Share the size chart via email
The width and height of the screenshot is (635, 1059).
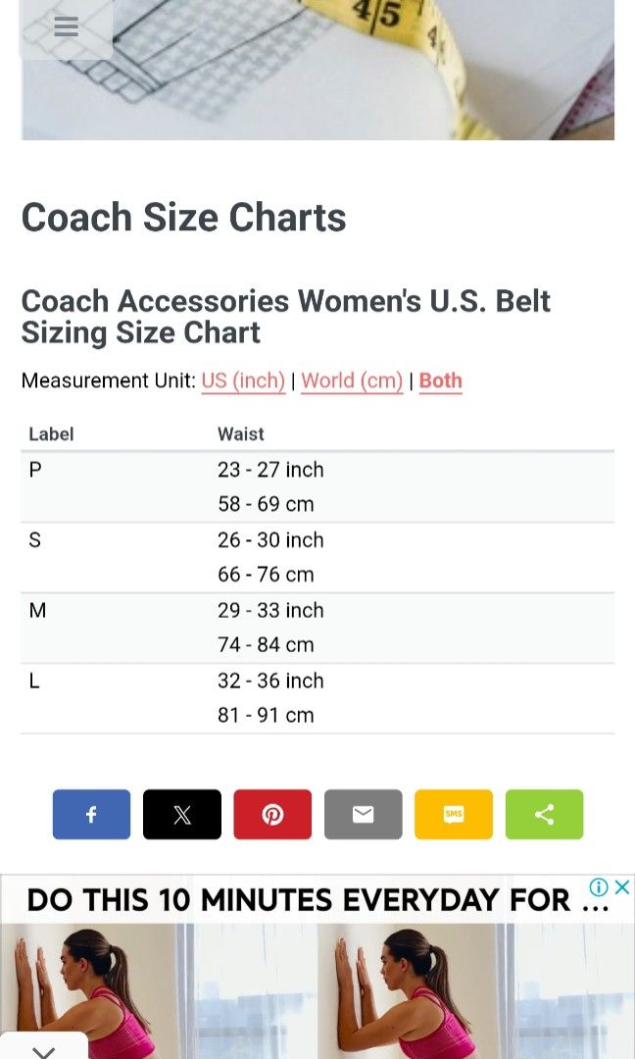363,814
